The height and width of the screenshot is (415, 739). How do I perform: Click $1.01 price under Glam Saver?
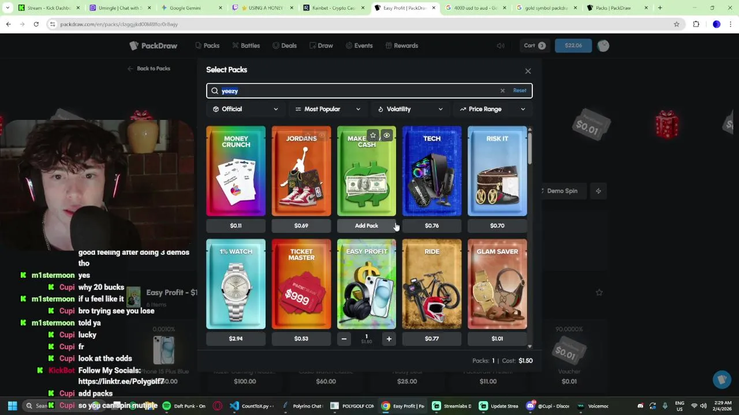point(497,339)
